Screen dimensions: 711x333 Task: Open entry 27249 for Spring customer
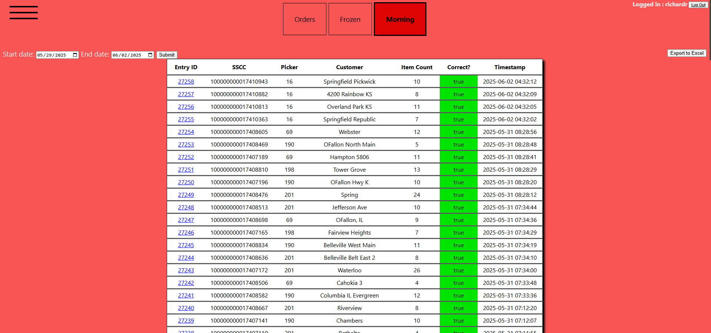coord(186,195)
